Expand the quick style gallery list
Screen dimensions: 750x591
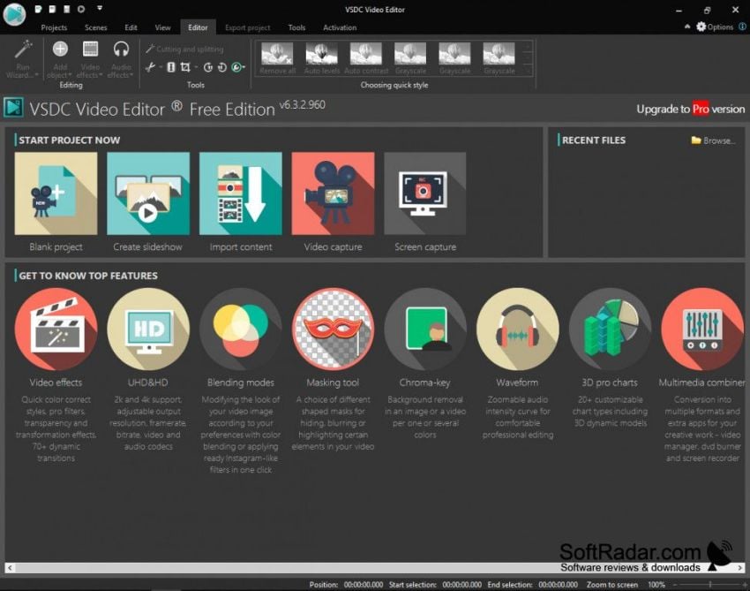click(528, 71)
